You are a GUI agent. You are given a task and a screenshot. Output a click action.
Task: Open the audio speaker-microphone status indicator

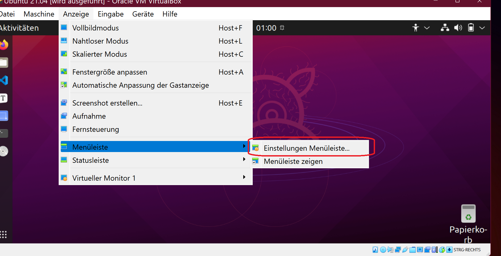[391, 249]
